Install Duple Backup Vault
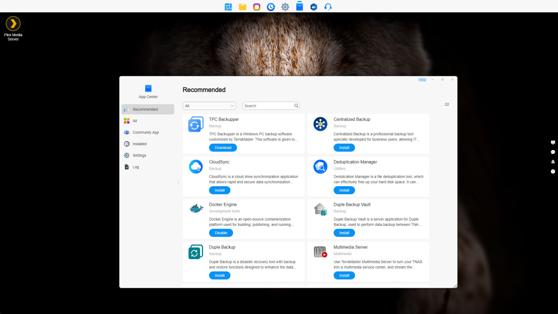 point(344,233)
